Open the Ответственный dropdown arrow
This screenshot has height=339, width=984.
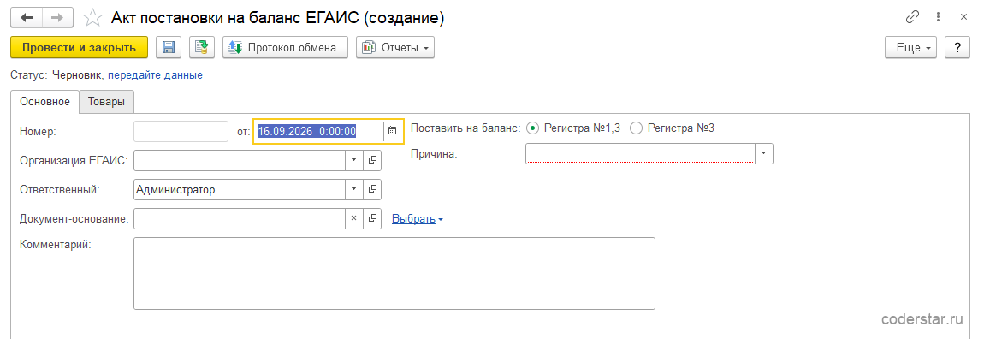click(353, 189)
